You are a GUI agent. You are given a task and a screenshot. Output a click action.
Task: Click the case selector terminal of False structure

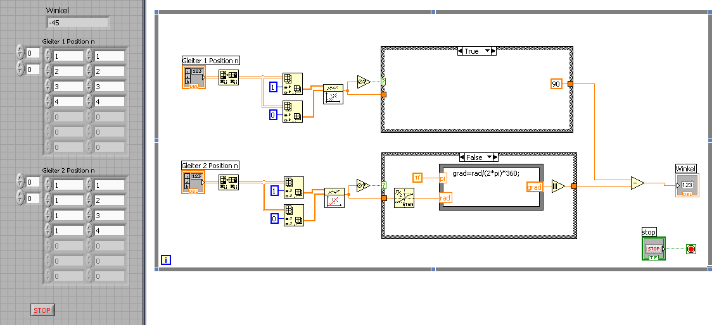tap(384, 185)
